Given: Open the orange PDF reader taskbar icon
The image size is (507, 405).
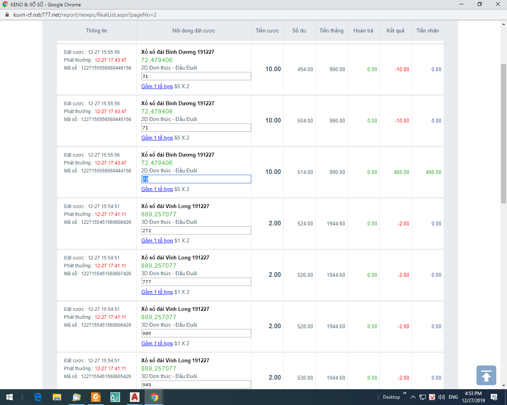Looking at the screenshot, I should [96, 397].
